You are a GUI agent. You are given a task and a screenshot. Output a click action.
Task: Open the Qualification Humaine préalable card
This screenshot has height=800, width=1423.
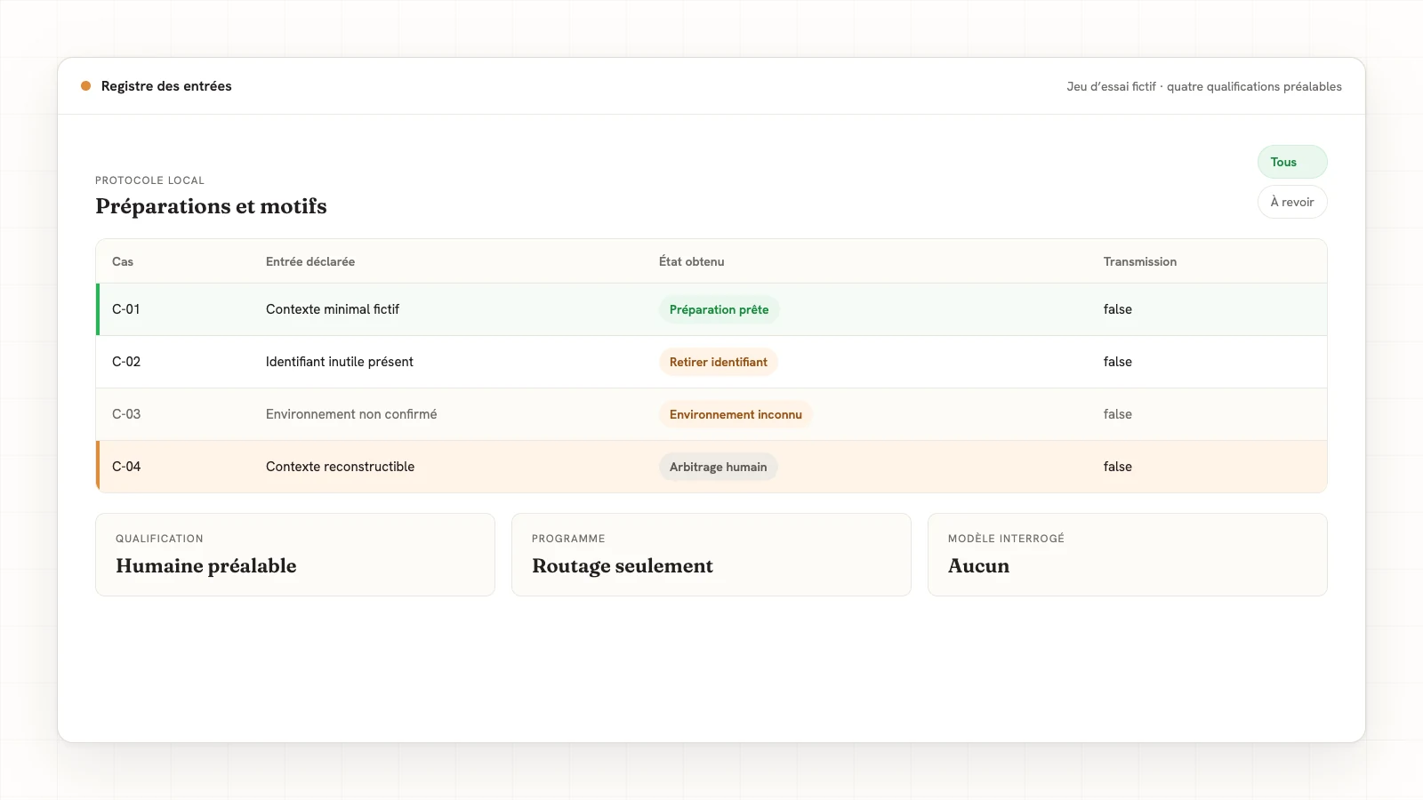(295, 555)
